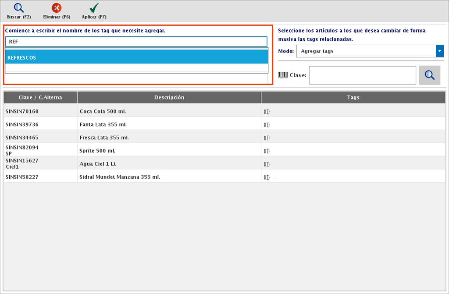
Task: Click the tag name field containing REF
Action: [x=136, y=42]
